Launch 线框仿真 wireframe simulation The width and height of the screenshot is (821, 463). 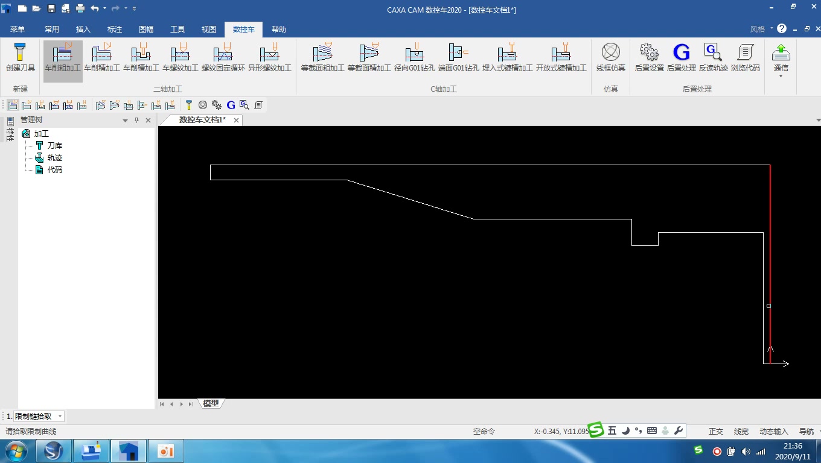pyautogui.click(x=611, y=58)
